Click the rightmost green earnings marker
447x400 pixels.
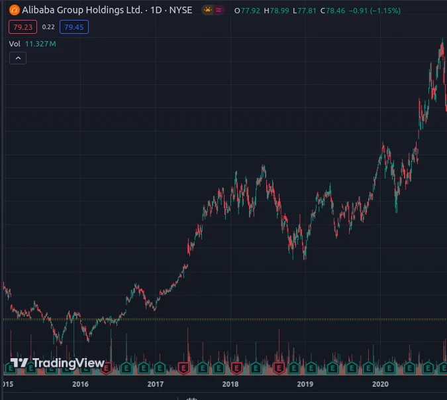(x=442, y=367)
